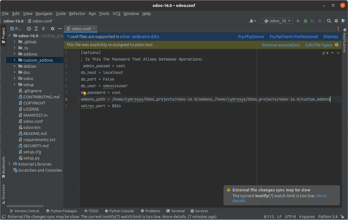
Task: Click the Debug bug icon
Action: pyautogui.click(x=305, y=21)
